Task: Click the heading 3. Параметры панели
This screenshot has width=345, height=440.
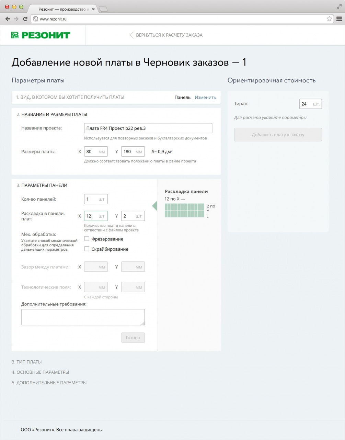Action: 42,185
